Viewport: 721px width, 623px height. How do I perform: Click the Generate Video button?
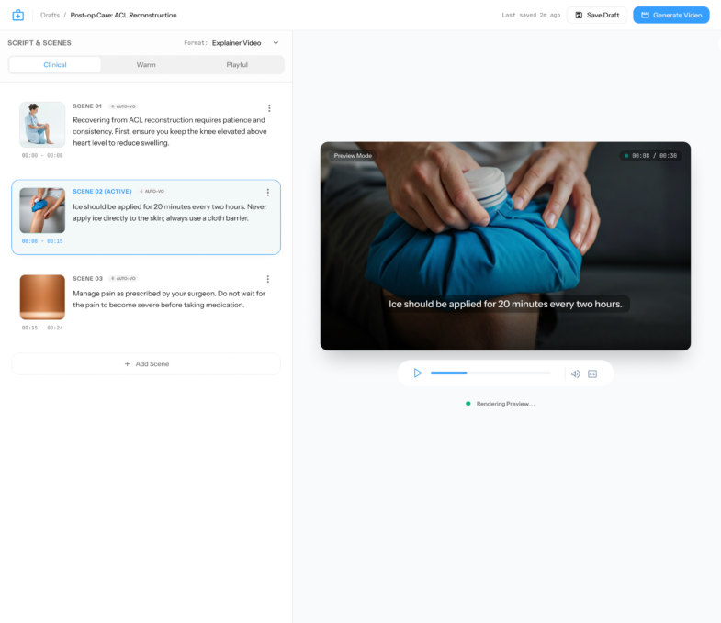[x=670, y=15]
